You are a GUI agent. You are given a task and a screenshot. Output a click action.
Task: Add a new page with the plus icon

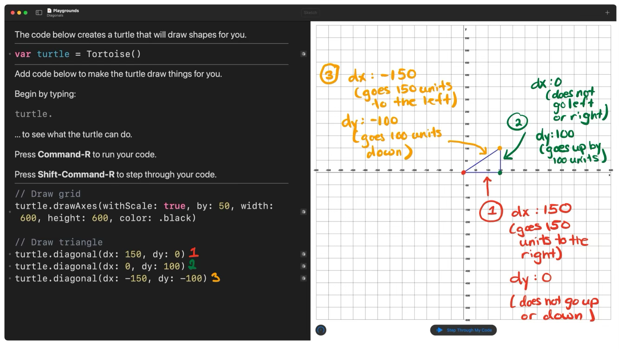(607, 13)
